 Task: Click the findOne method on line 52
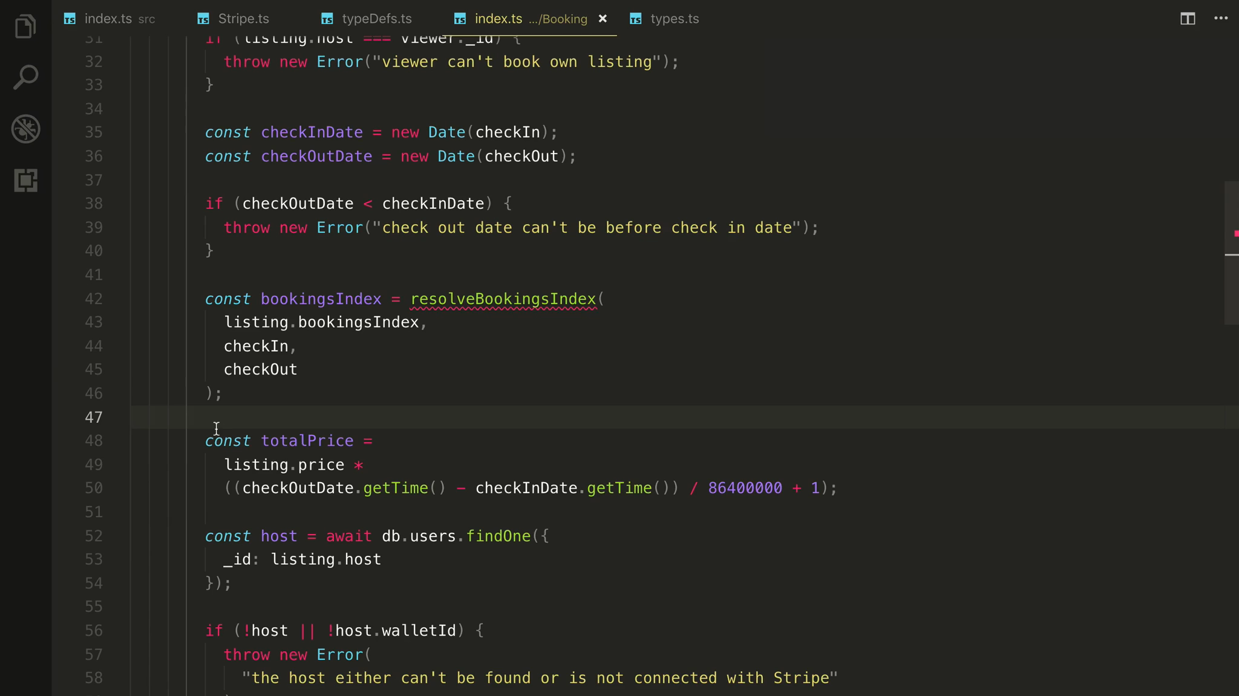tap(498, 536)
